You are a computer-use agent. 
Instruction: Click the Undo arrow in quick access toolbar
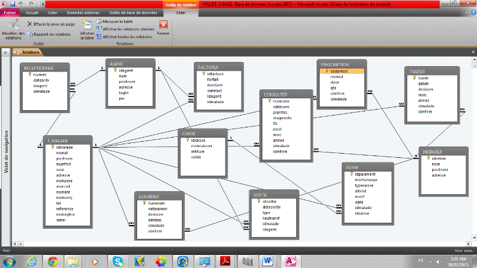point(19,4)
